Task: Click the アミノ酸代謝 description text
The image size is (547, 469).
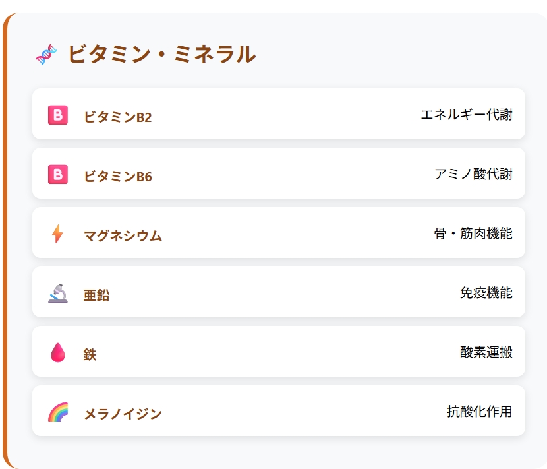Action: click(x=473, y=174)
